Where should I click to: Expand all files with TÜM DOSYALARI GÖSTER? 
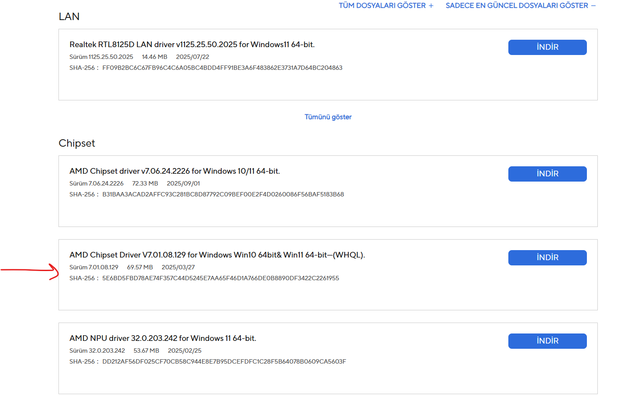(x=386, y=6)
